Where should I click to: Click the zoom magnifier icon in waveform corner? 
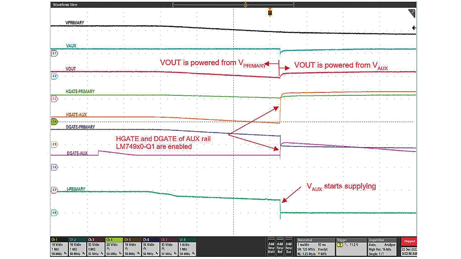(x=412, y=13)
